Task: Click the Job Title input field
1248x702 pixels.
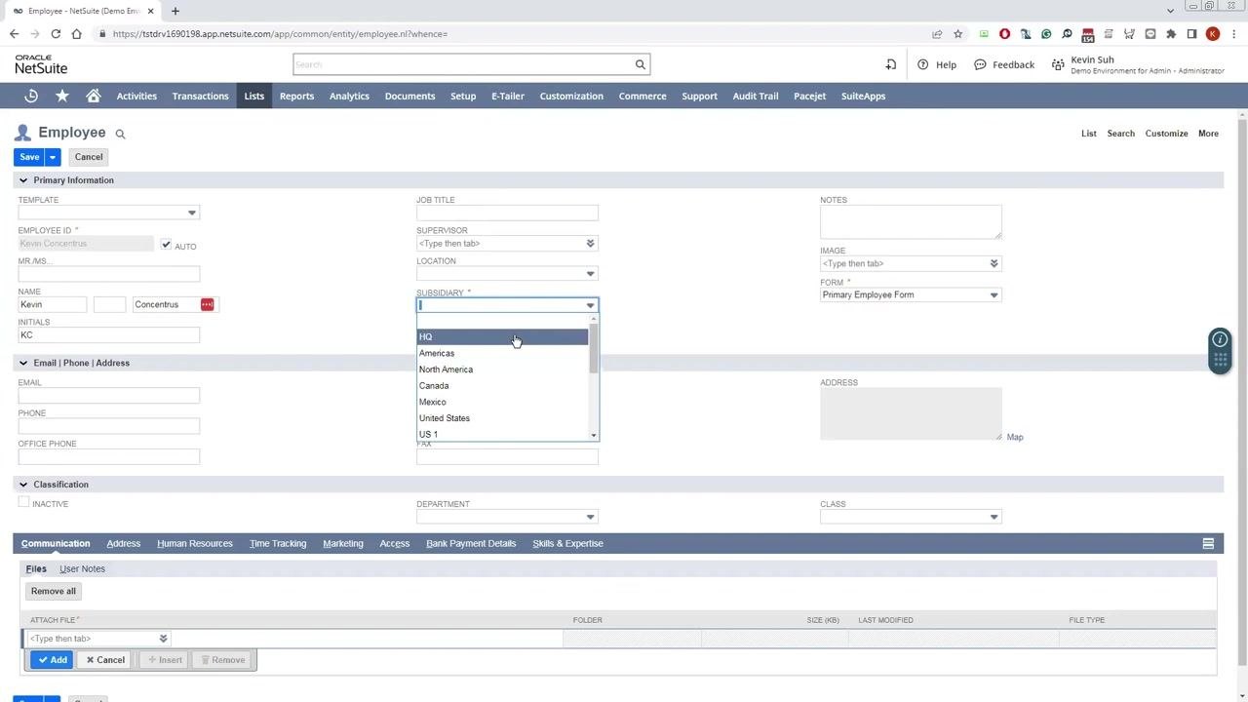Action: point(507,213)
